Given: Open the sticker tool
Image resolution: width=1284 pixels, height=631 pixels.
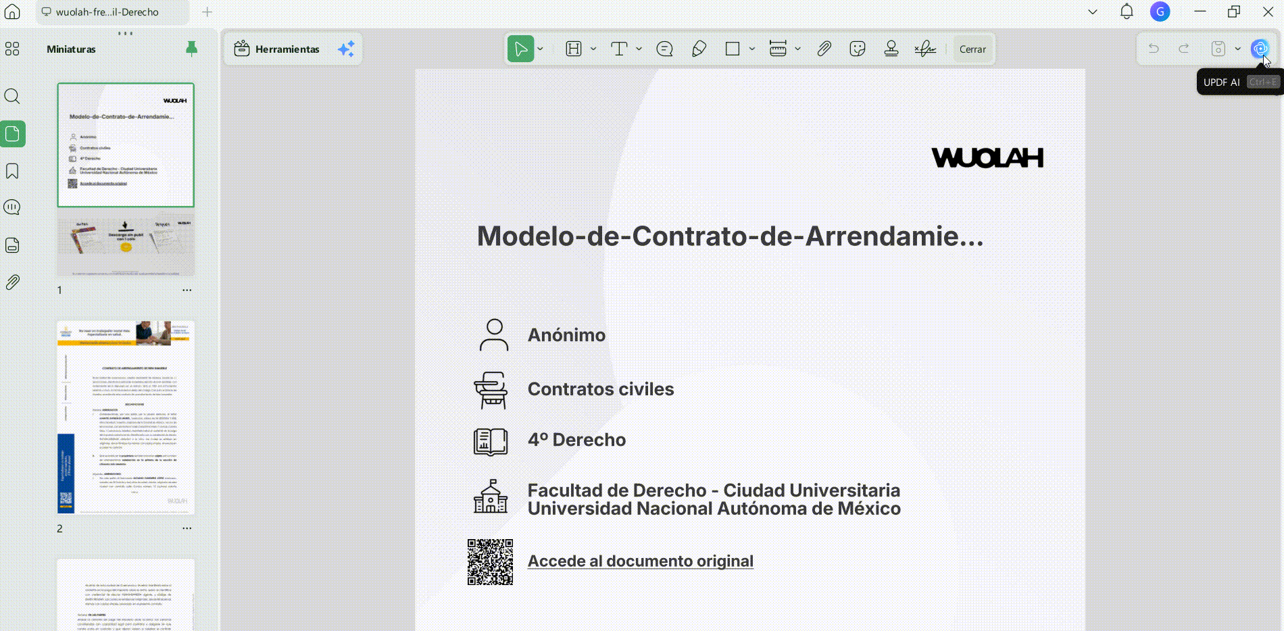Looking at the screenshot, I should (x=858, y=49).
